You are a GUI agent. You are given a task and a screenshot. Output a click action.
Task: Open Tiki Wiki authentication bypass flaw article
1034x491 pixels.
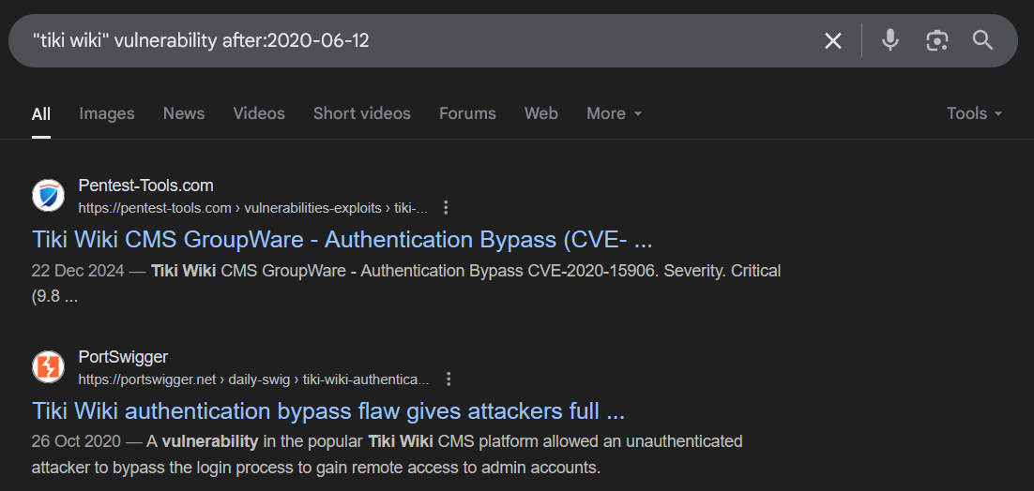328,411
